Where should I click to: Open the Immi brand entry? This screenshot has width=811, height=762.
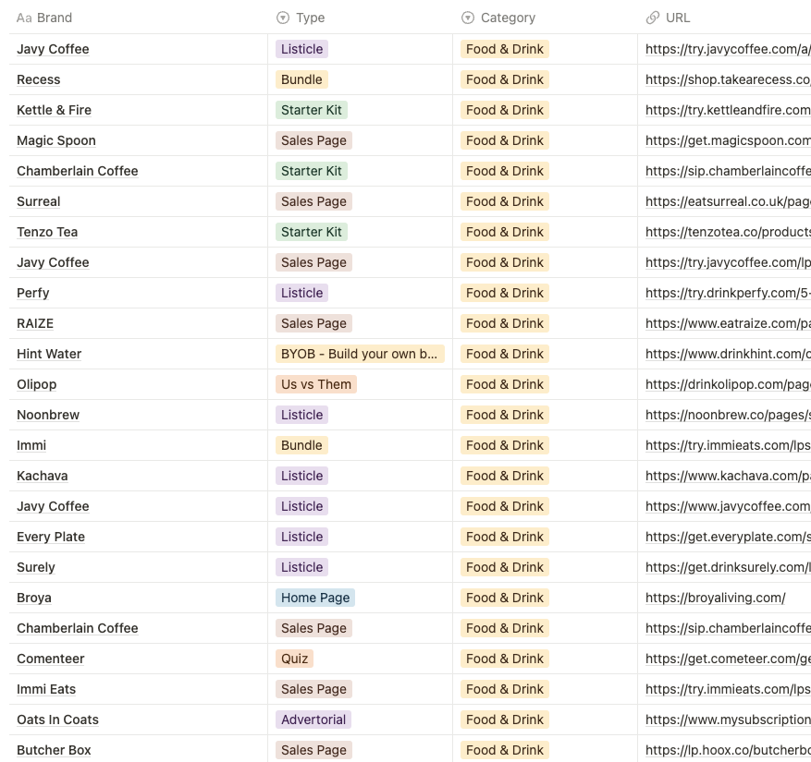click(31, 445)
